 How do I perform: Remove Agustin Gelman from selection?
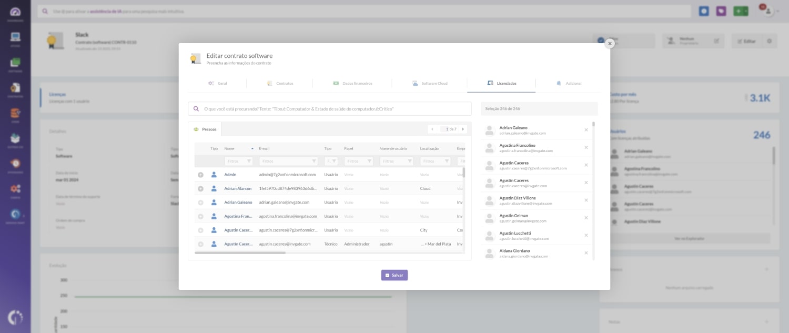[586, 218]
